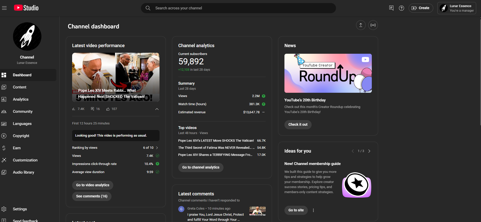Click the Copyright circle icon
The image size is (481, 222).
[x=4, y=136]
